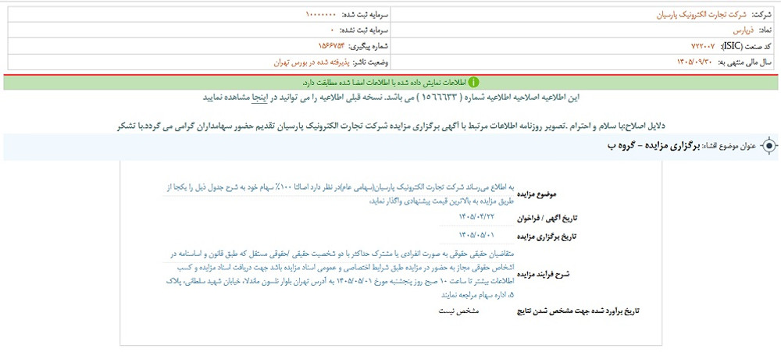Image resolution: width=781 pixels, height=352 pixels.
Task: Click the label 'سرمایه ثبت شده:'
Action: point(364,14)
